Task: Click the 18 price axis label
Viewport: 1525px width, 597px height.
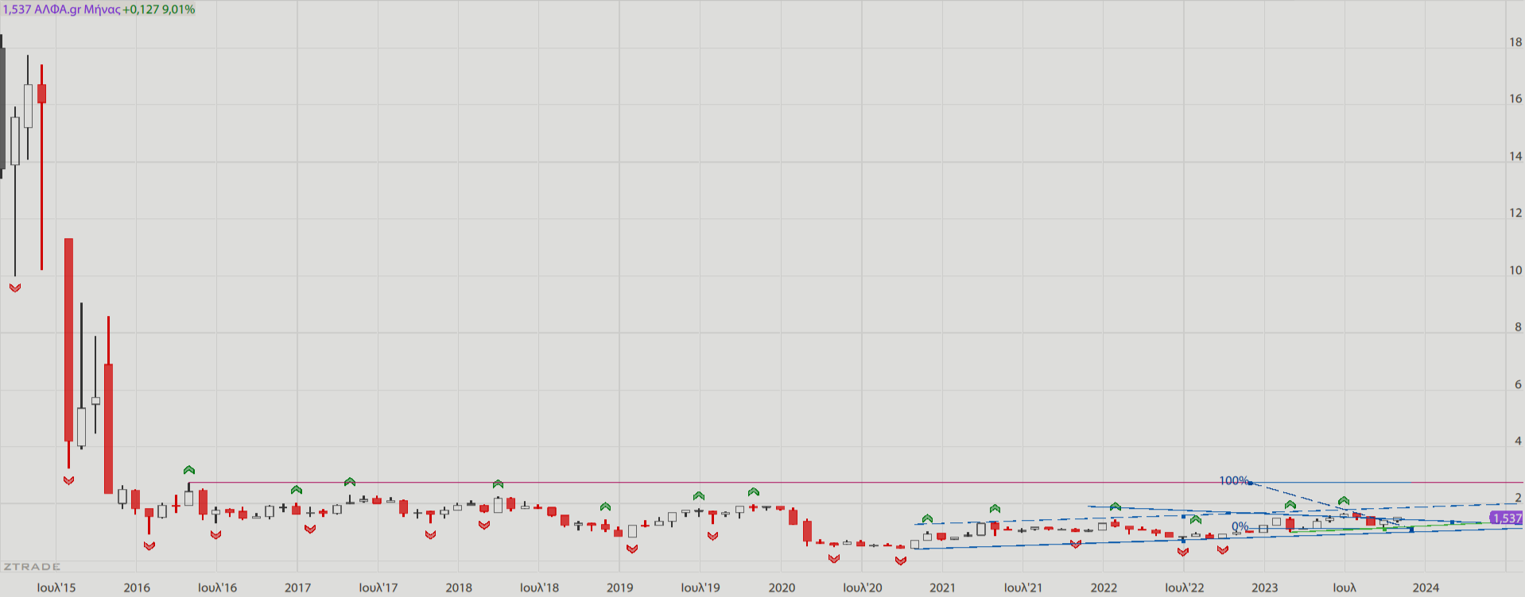Action: [1515, 42]
